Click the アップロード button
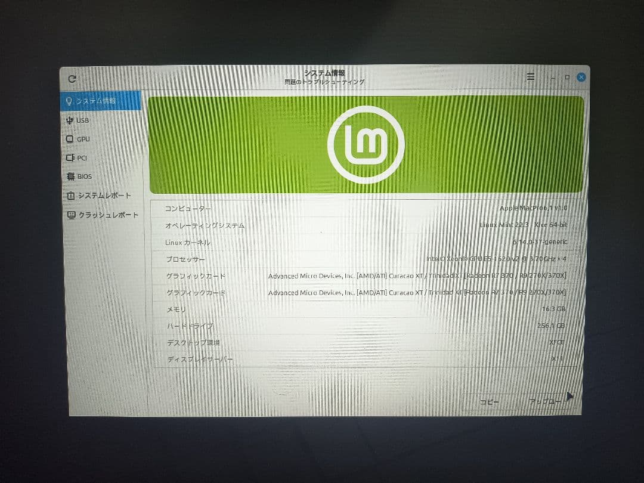644x483 pixels. [x=548, y=401]
